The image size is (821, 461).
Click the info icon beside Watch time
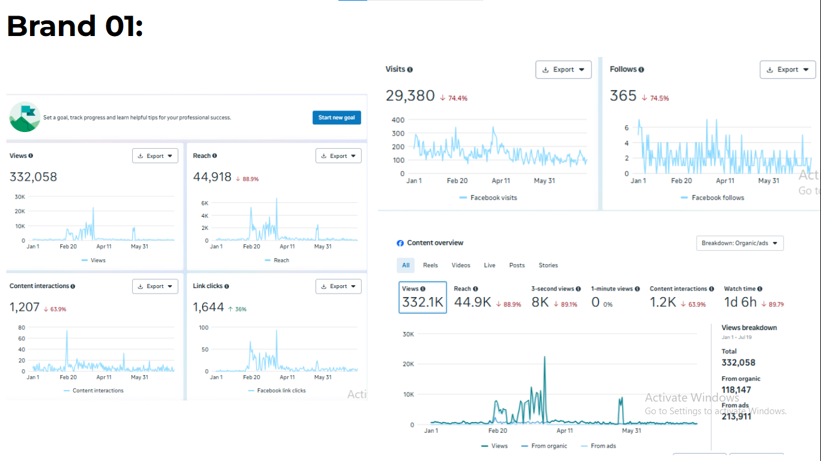pos(760,289)
